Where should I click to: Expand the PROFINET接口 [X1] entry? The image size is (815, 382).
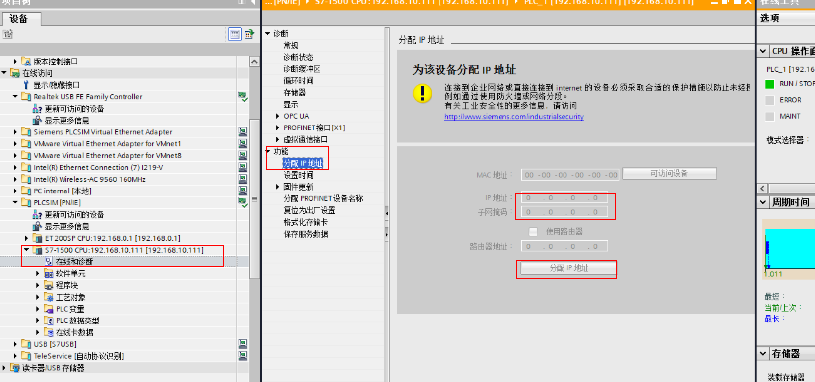277,127
